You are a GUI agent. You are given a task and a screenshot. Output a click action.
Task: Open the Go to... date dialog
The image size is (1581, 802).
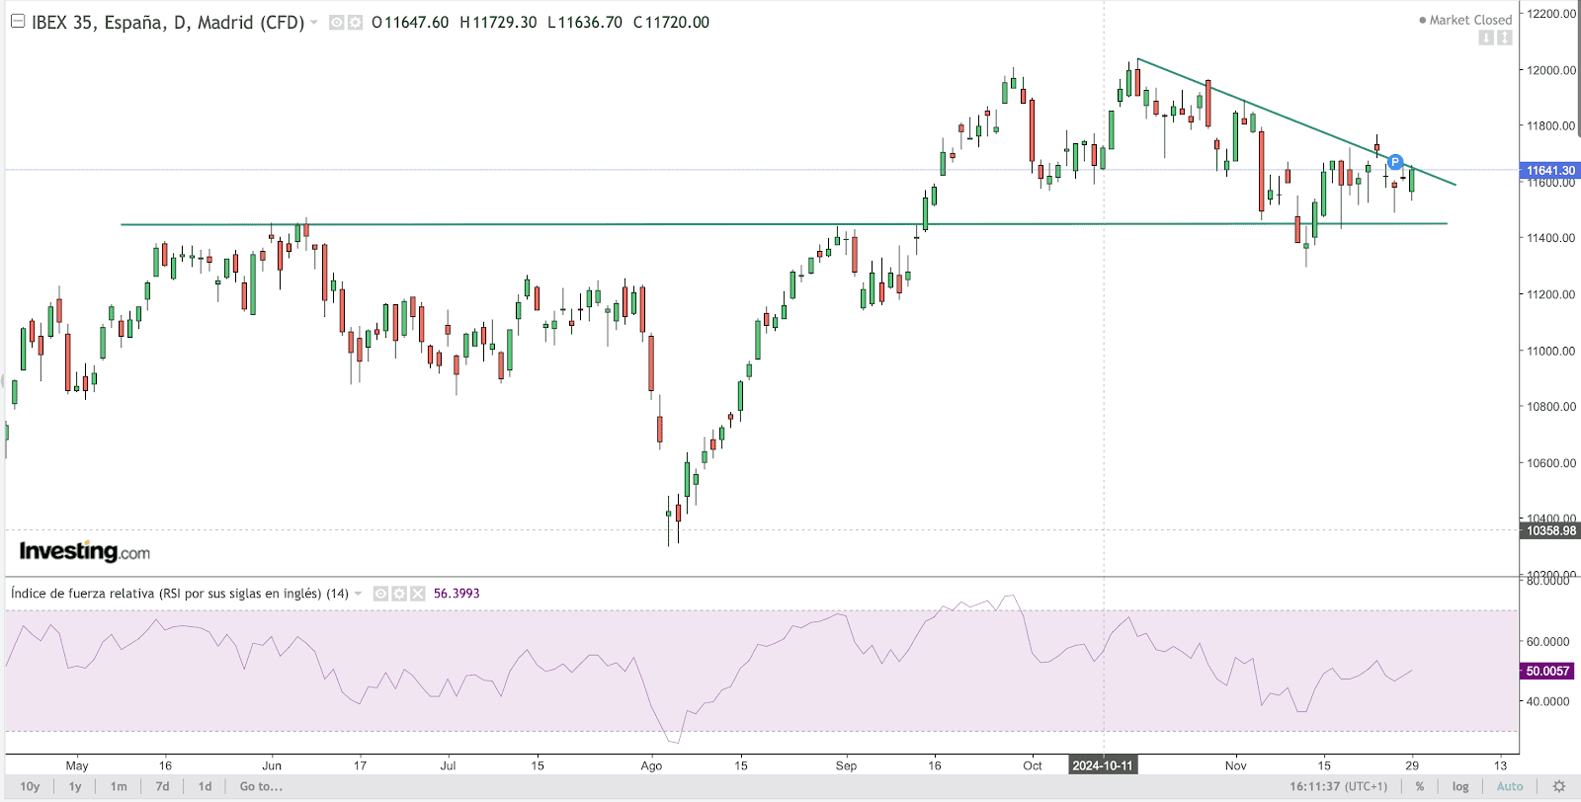(261, 786)
